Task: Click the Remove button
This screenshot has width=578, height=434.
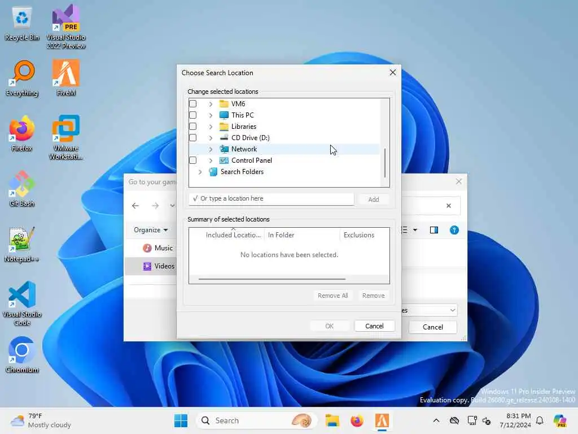Action: [374, 296]
